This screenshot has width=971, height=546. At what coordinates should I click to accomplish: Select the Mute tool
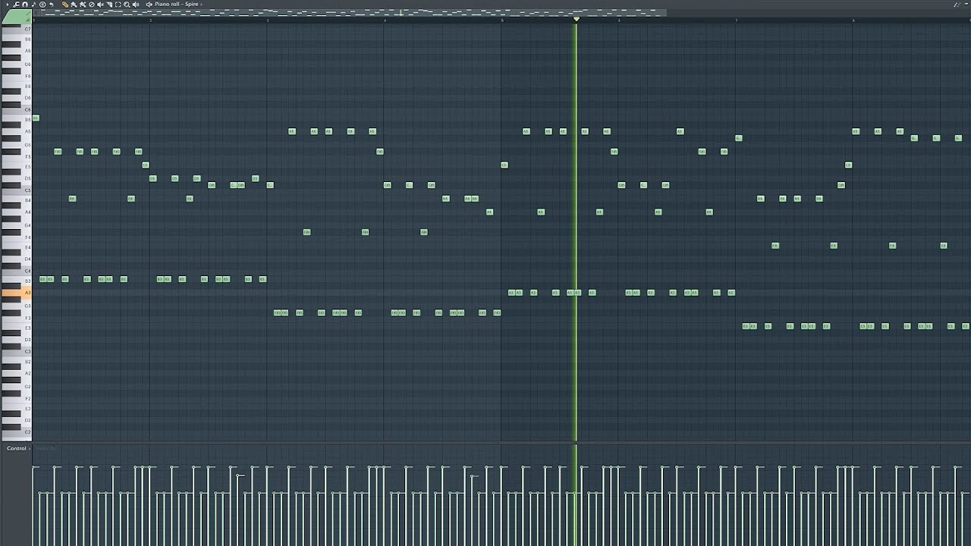(100, 5)
